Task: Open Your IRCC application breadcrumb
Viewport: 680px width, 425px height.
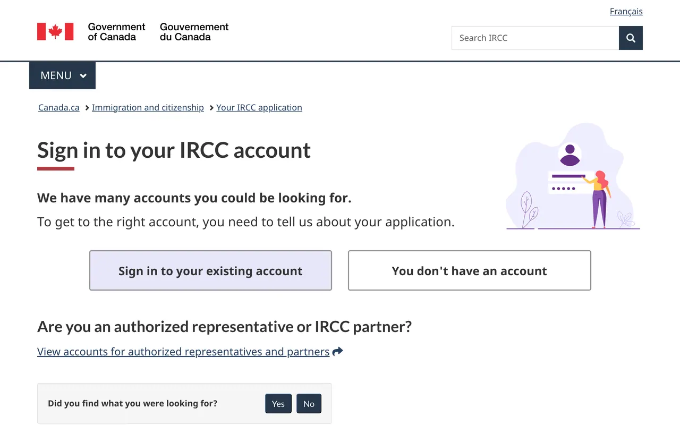Action: pyautogui.click(x=259, y=107)
